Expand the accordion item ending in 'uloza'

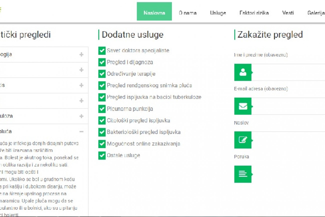81,116
